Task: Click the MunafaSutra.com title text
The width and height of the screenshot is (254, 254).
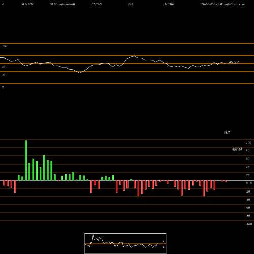Action: click(232, 4)
